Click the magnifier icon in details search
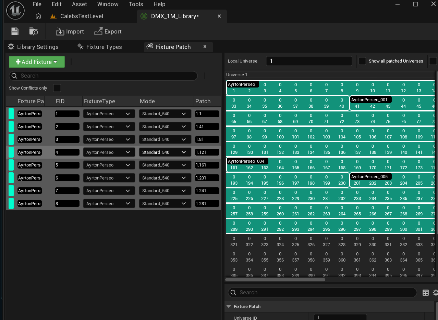 pyautogui.click(x=233, y=293)
